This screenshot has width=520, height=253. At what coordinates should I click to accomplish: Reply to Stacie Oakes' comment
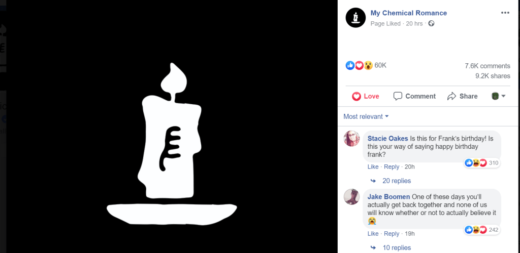click(392, 167)
